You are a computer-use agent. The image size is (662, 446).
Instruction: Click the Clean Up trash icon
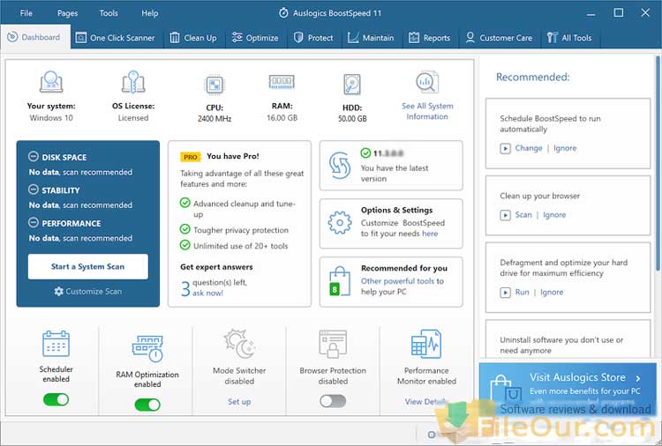click(175, 38)
